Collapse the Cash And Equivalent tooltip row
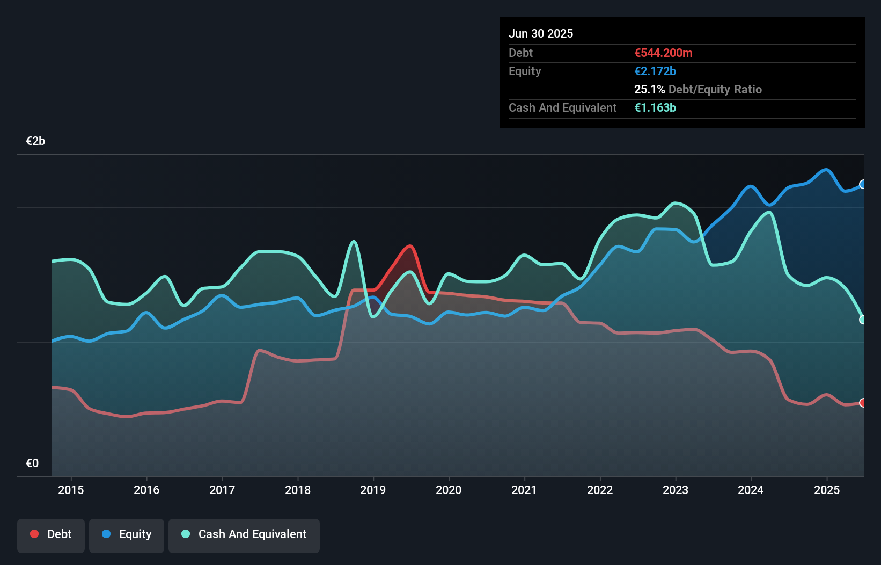This screenshot has height=565, width=881. (x=562, y=107)
